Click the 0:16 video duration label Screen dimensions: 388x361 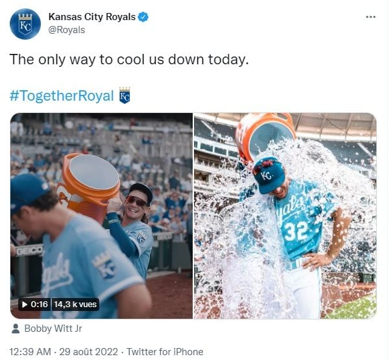pyautogui.click(x=39, y=304)
